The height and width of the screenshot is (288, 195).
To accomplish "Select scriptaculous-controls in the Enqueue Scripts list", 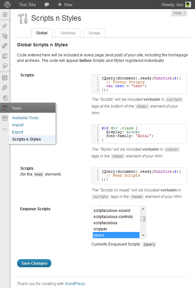I will [113, 217].
